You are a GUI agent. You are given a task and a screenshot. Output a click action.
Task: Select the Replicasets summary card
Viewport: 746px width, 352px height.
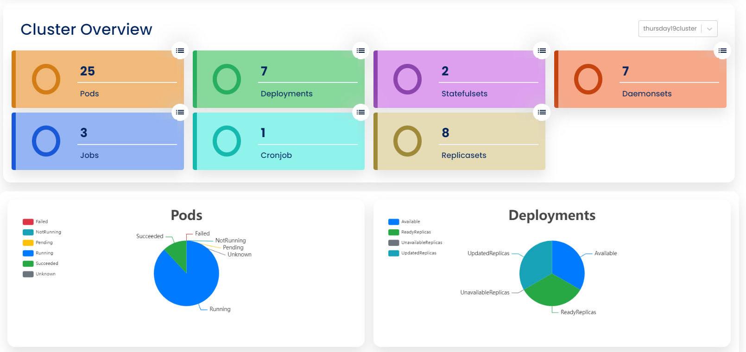pos(459,141)
